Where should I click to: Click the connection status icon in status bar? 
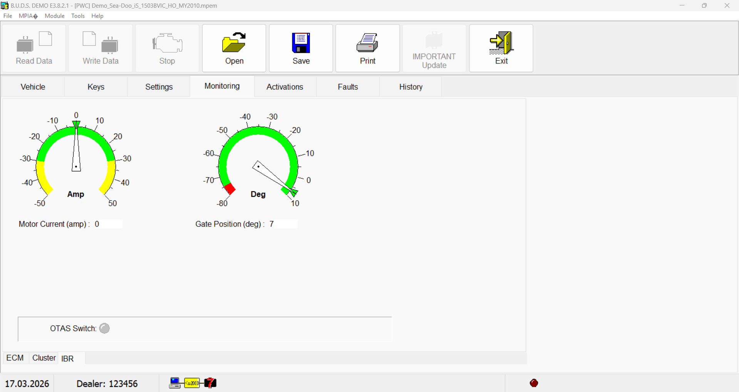(x=193, y=383)
